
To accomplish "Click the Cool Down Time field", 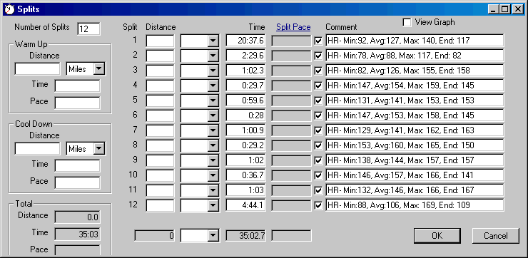I will 78,166.
